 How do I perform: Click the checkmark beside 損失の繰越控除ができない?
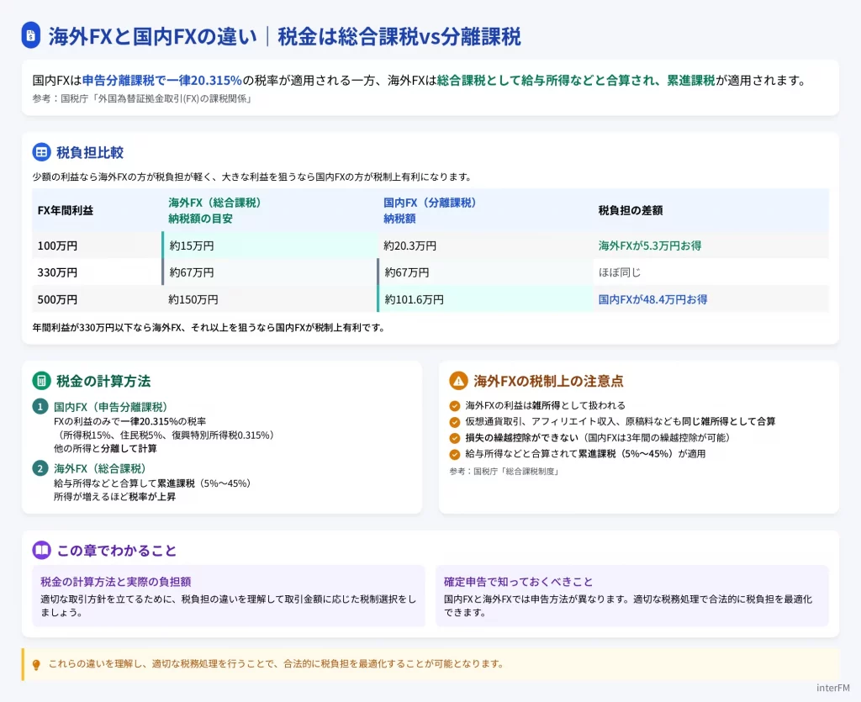(x=455, y=438)
